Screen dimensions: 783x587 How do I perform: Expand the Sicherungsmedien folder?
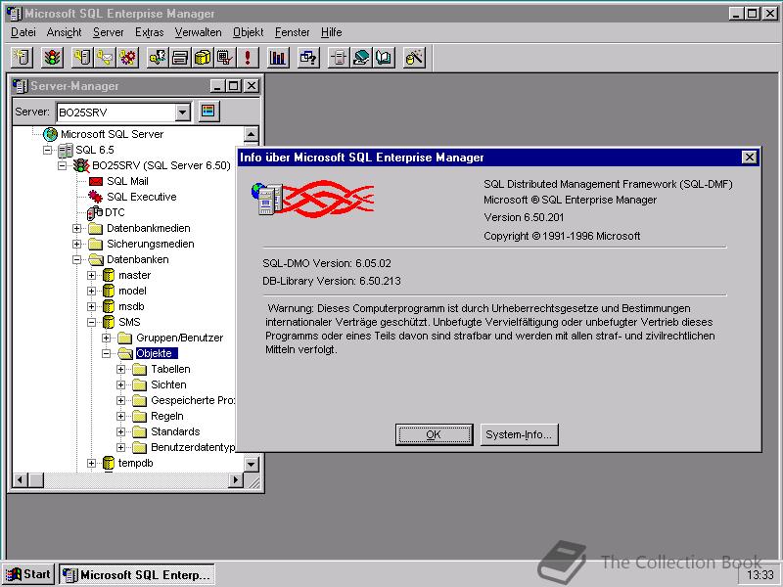[x=77, y=244]
